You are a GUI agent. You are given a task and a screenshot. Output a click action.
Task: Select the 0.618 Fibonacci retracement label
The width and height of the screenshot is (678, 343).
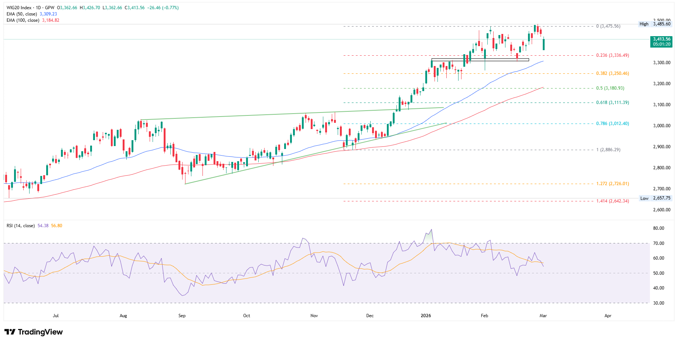(612, 103)
